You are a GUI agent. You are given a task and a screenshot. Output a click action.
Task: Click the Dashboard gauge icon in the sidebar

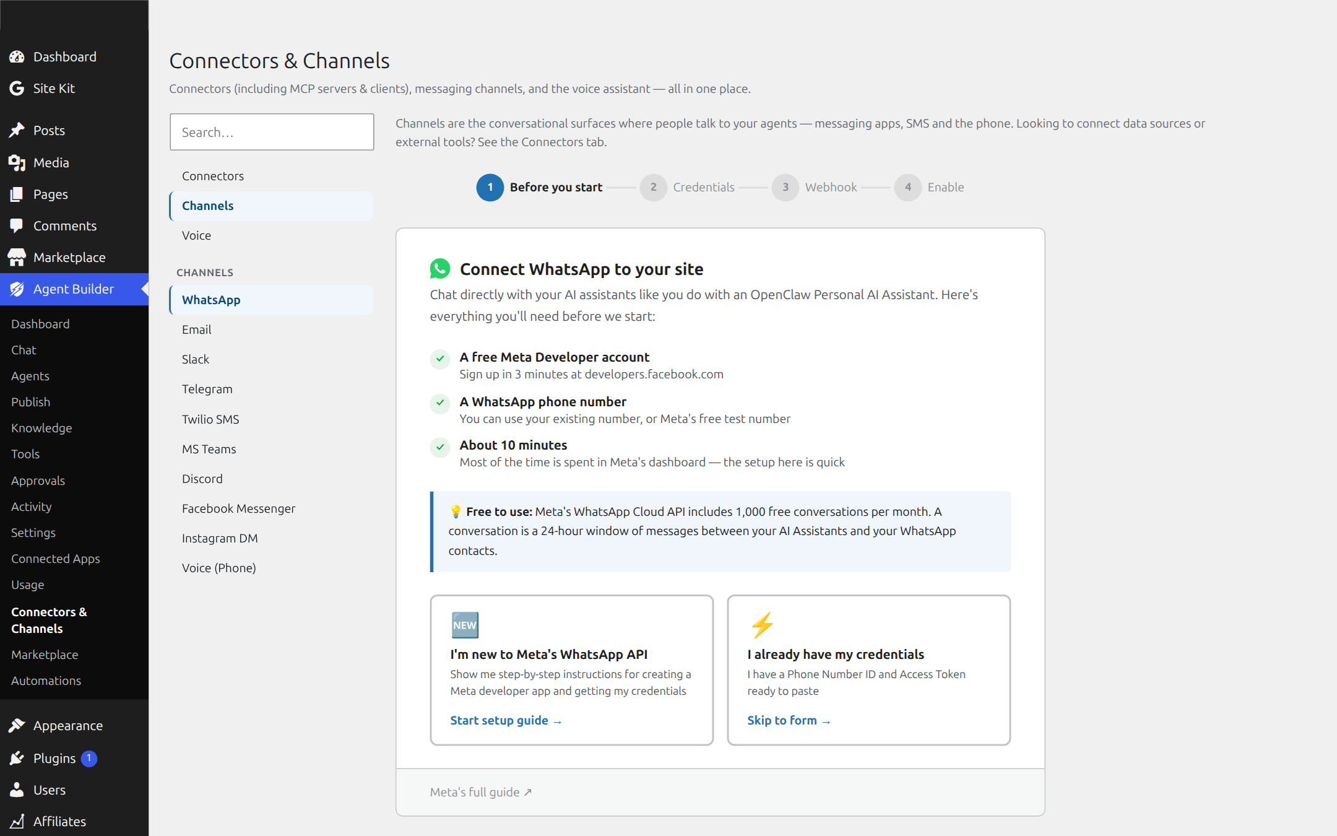click(x=17, y=57)
